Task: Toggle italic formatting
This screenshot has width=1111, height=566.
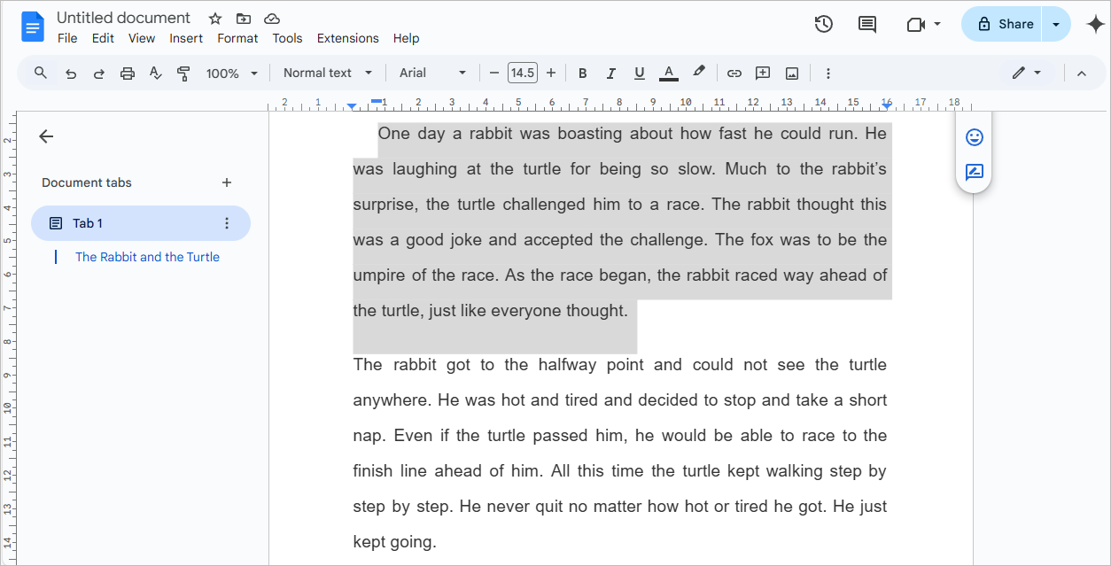Action: (x=610, y=74)
